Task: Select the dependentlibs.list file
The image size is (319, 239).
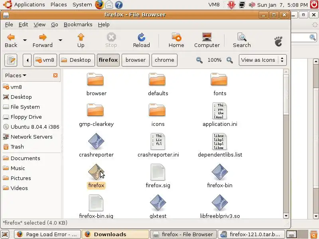Action: pos(220,141)
